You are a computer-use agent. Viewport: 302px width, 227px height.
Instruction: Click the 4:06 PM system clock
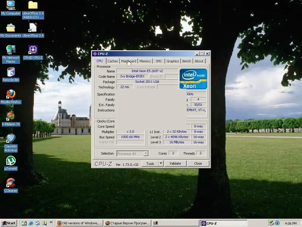tap(290, 223)
